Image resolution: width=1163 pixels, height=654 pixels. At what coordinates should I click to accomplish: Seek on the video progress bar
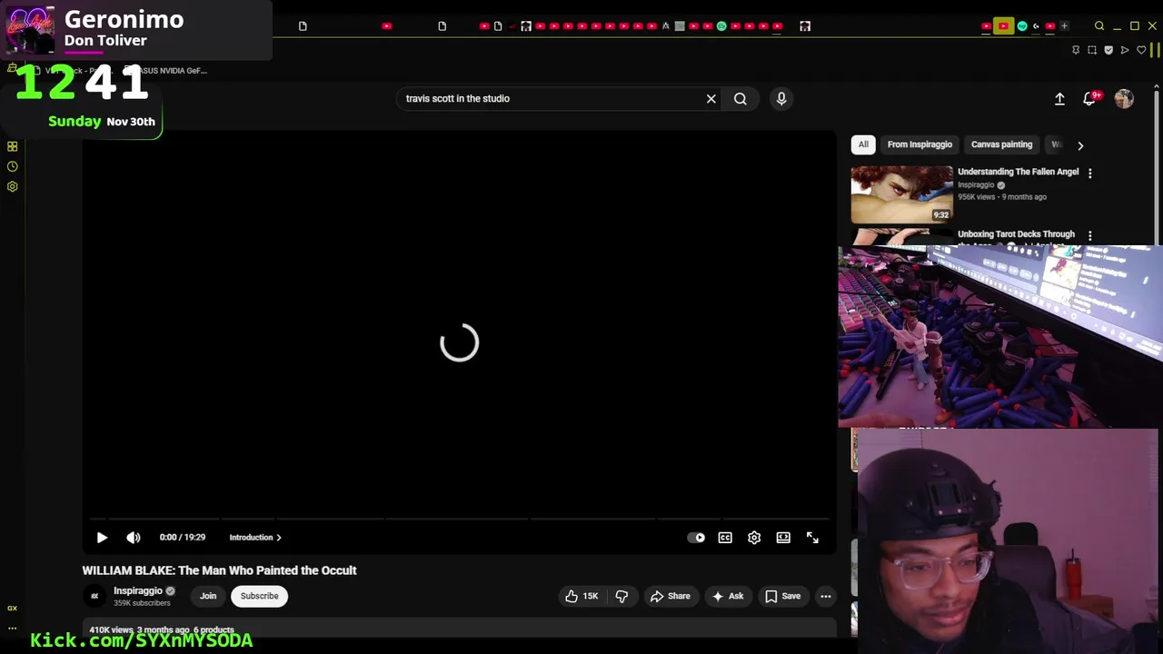(x=459, y=520)
